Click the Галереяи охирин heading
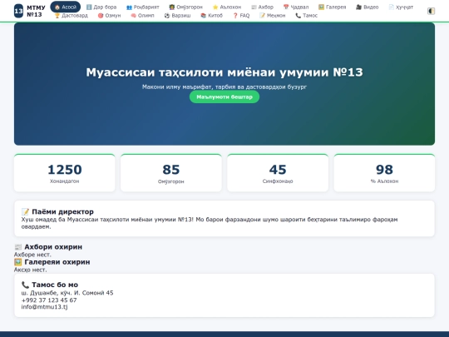The width and height of the screenshot is (449, 337). pos(52,262)
